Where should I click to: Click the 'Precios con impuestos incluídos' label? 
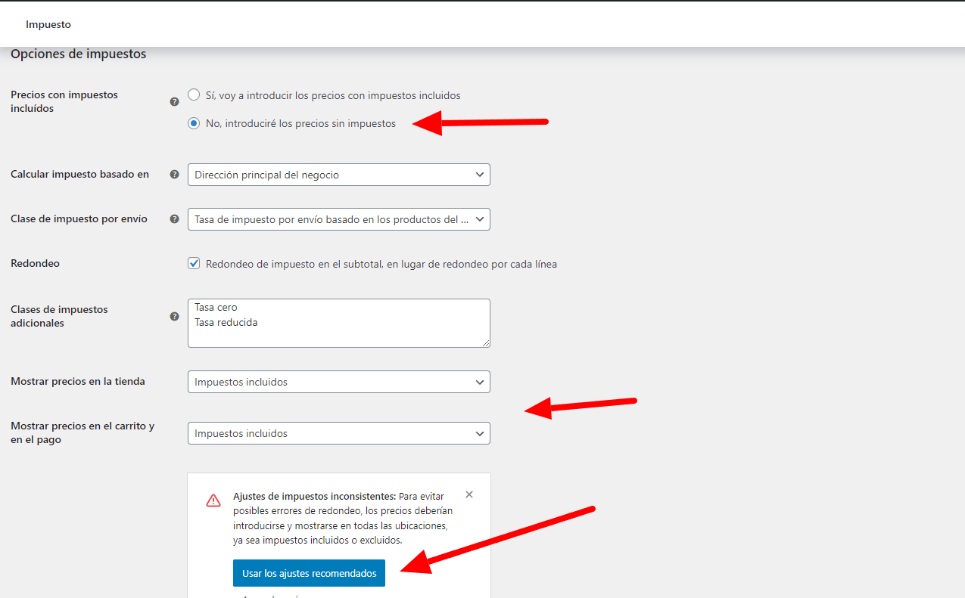[x=64, y=101]
